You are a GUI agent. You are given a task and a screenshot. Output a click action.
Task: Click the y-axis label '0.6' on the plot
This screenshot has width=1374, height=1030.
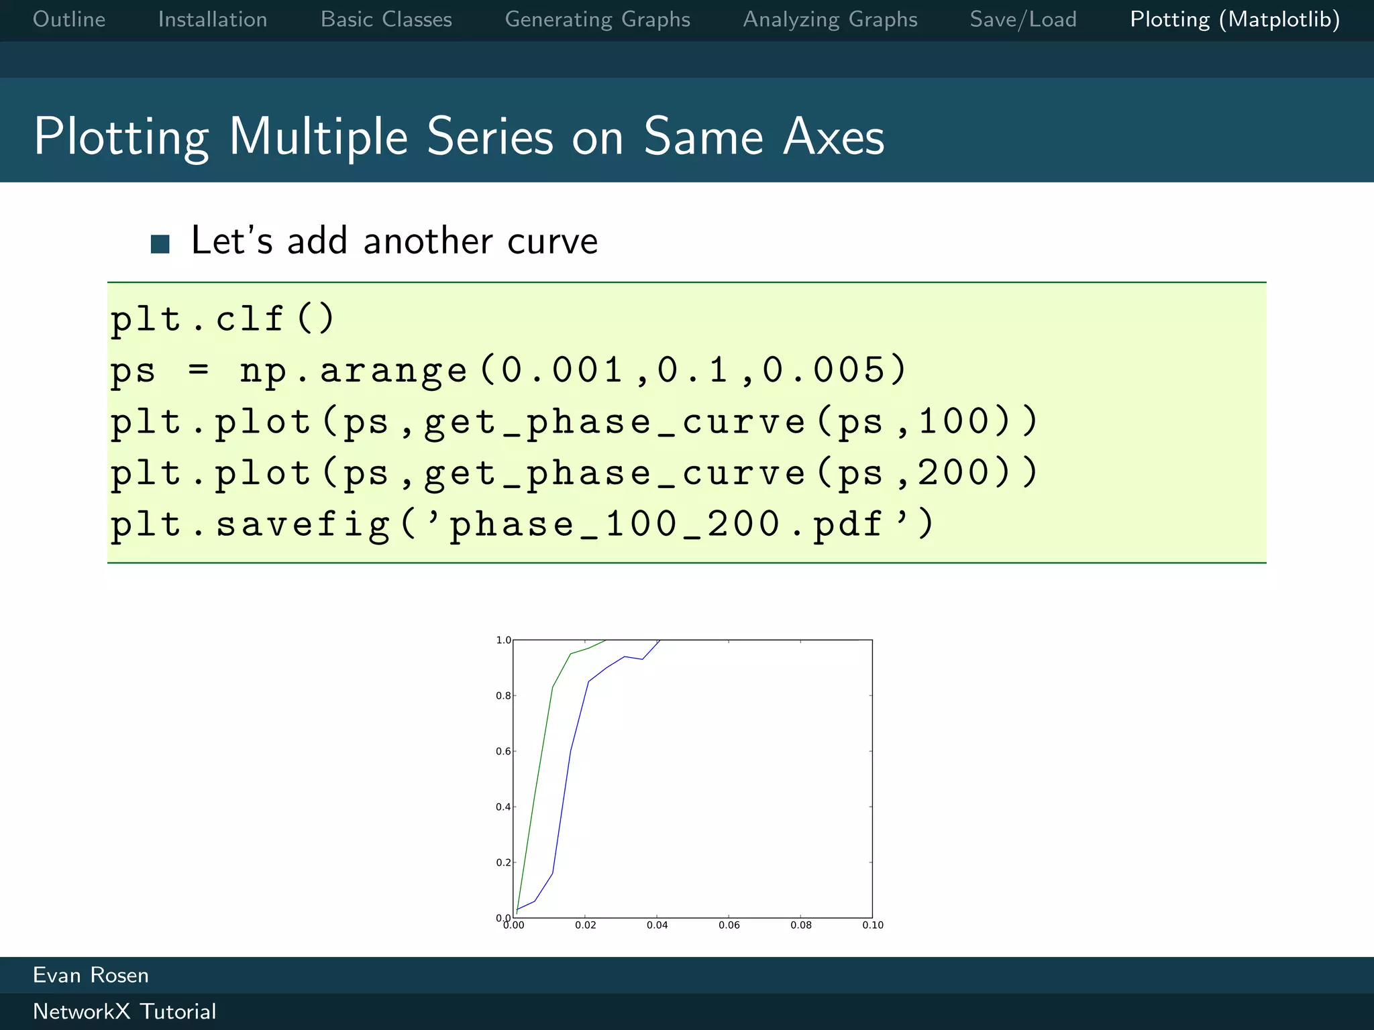[x=503, y=752]
